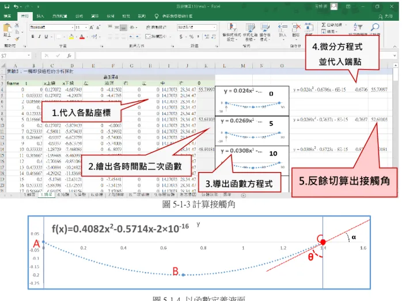Click the Percent Style icon
Viewport: 402px width, 301px height.
click(x=191, y=37)
